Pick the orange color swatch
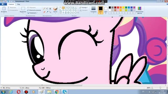The width and height of the screenshot is (168, 94). [121, 8]
